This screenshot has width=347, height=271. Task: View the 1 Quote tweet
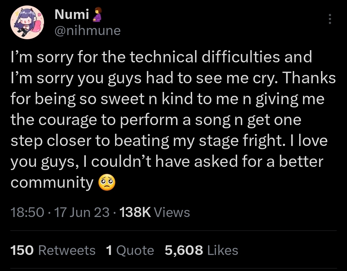pyautogui.click(x=130, y=250)
